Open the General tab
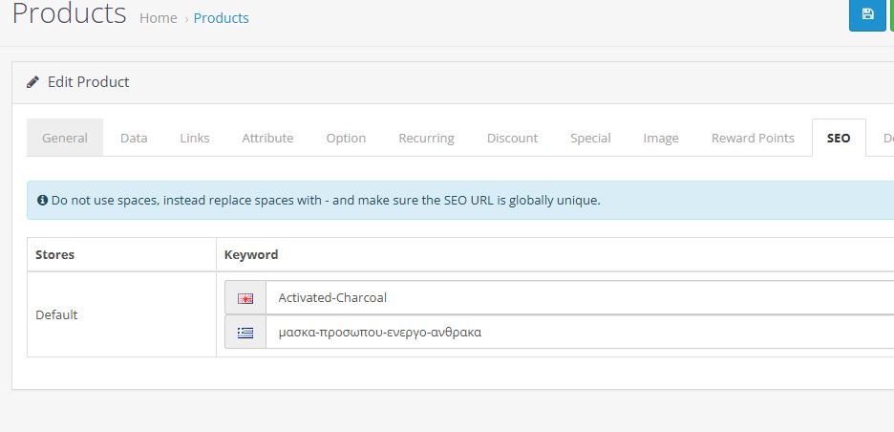 pos(65,138)
